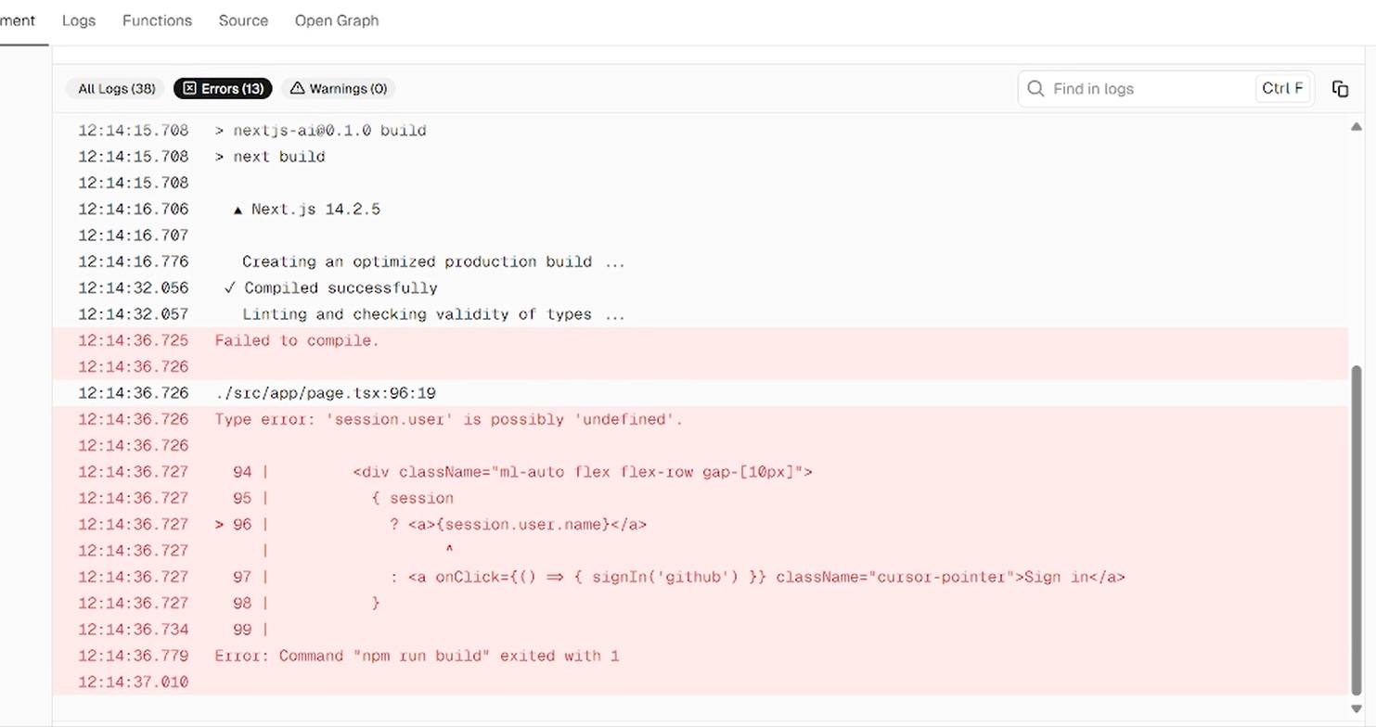
Task: Click the Ctrl F shortcut badge
Action: point(1282,88)
